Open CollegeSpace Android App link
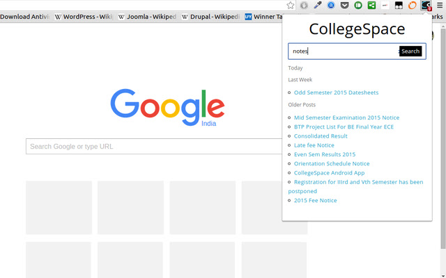The width and height of the screenshot is (446, 278). pyautogui.click(x=329, y=173)
